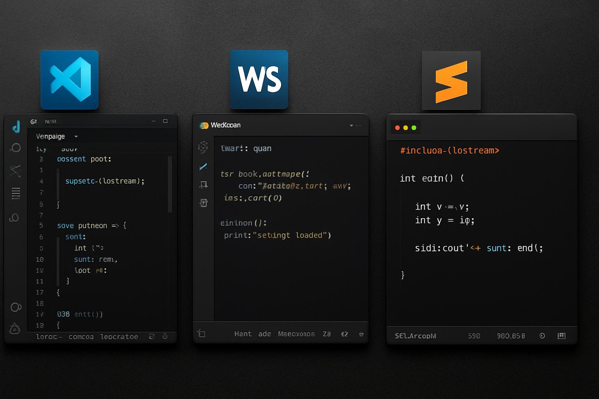This screenshot has width=599, height=399.
Task: Click '590' in right status bar
Action: pyautogui.click(x=474, y=336)
